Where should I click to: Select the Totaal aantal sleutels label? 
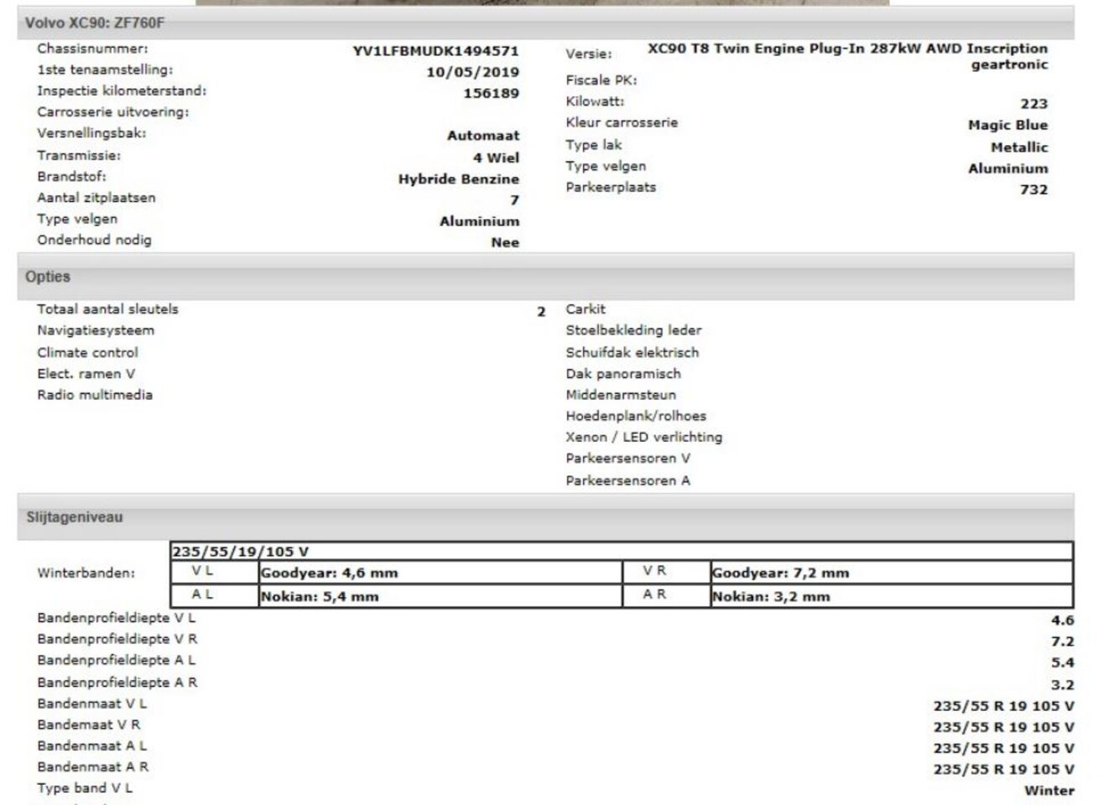pos(107,309)
